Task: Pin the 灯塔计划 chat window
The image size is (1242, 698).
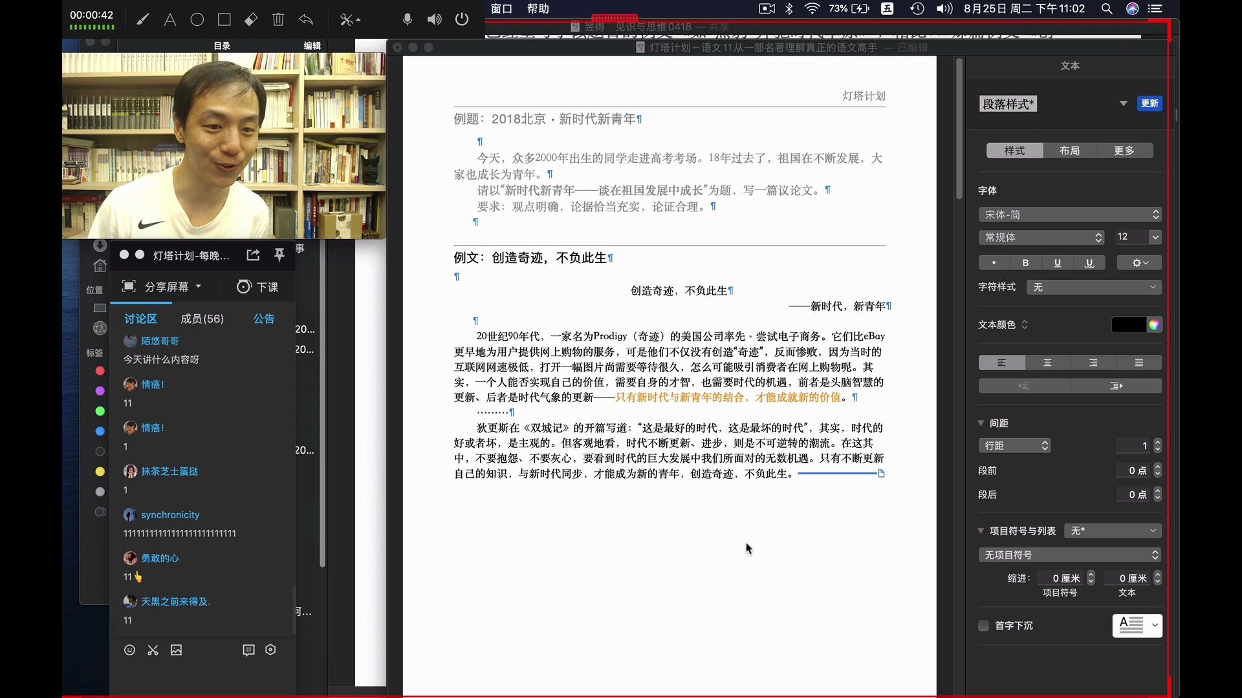Action: (279, 255)
